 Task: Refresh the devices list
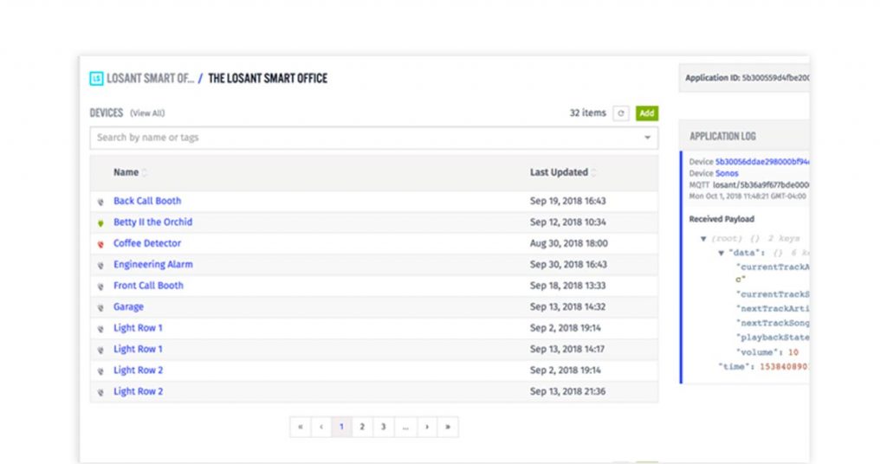click(x=620, y=113)
